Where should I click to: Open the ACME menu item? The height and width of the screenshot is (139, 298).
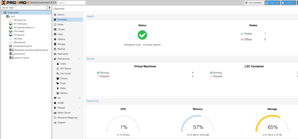68,103
